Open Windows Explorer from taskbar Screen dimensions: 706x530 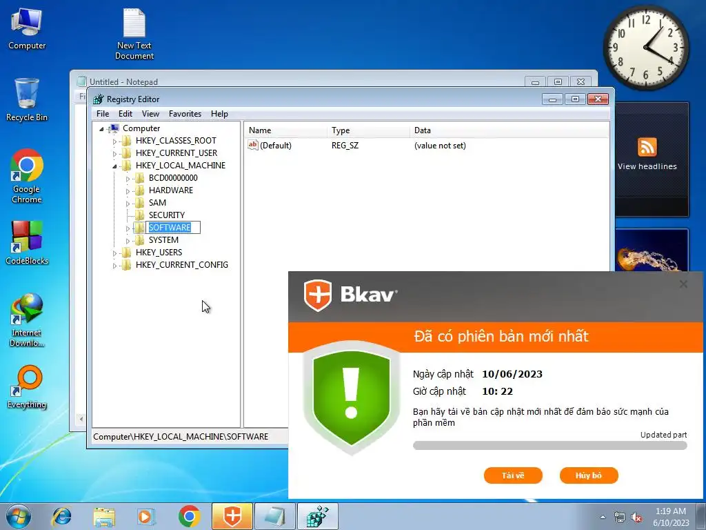(x=104, y=516)
